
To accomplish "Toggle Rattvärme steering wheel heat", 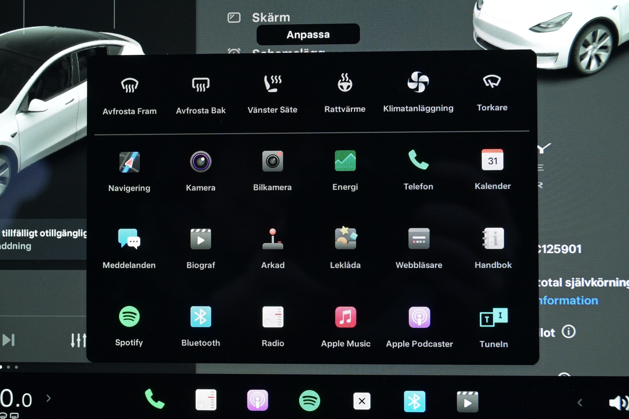I will (345, 94).
